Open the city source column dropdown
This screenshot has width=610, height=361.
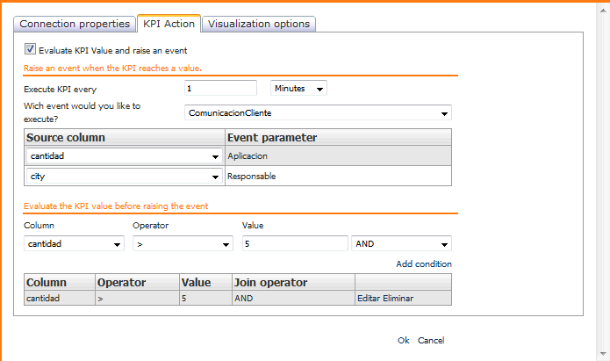click(x=123, y=177)
